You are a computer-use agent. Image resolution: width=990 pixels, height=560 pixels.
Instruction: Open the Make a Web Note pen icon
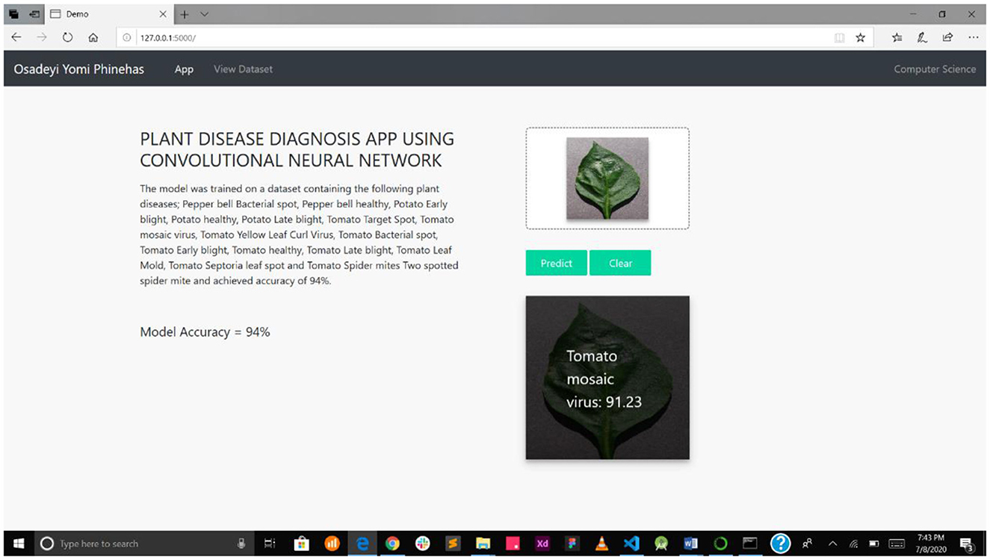click(x=922, y=37)
